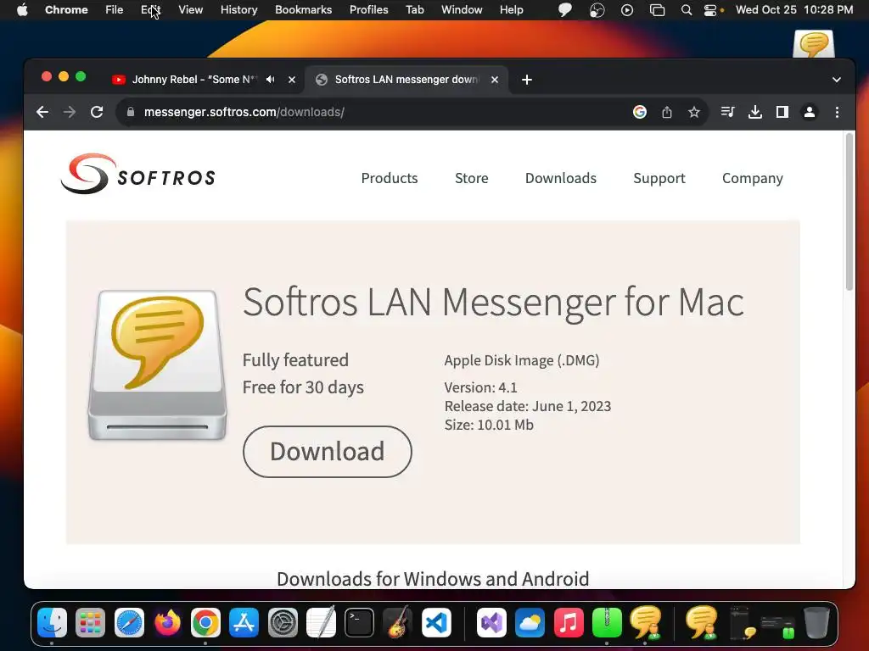
Task: Open a new tab with the plus button
Action: (526, 80)
